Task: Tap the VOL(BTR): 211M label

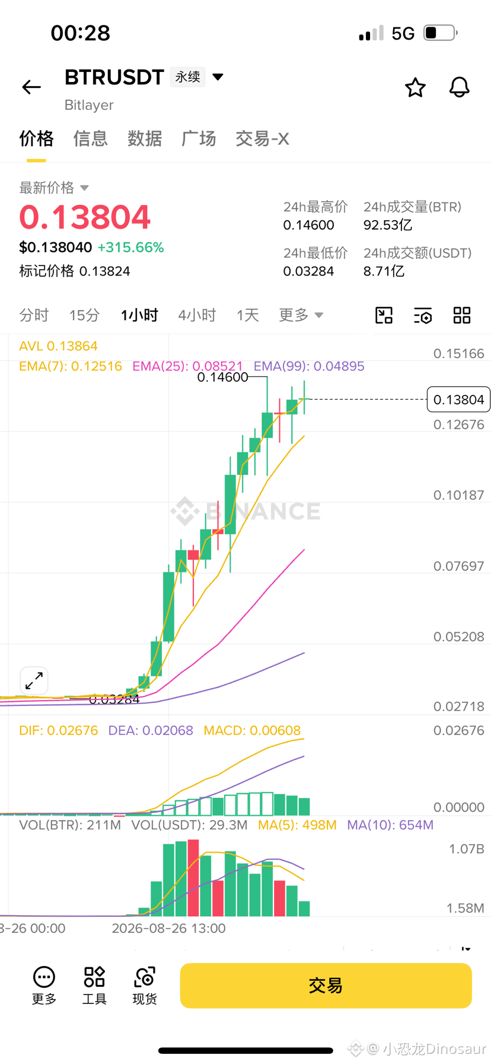Action: 70,825
